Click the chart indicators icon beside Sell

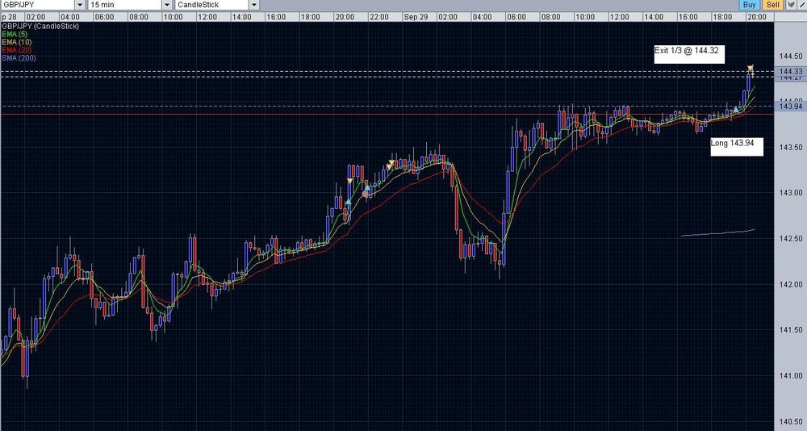coord(791,5)
